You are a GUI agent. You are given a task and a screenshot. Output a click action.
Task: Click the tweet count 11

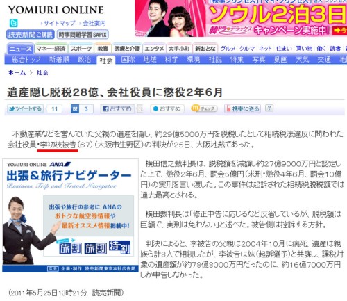[x=54, y=109]
